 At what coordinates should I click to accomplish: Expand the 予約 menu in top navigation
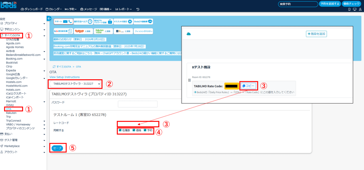pyautogui.click(x=71, y=9)
